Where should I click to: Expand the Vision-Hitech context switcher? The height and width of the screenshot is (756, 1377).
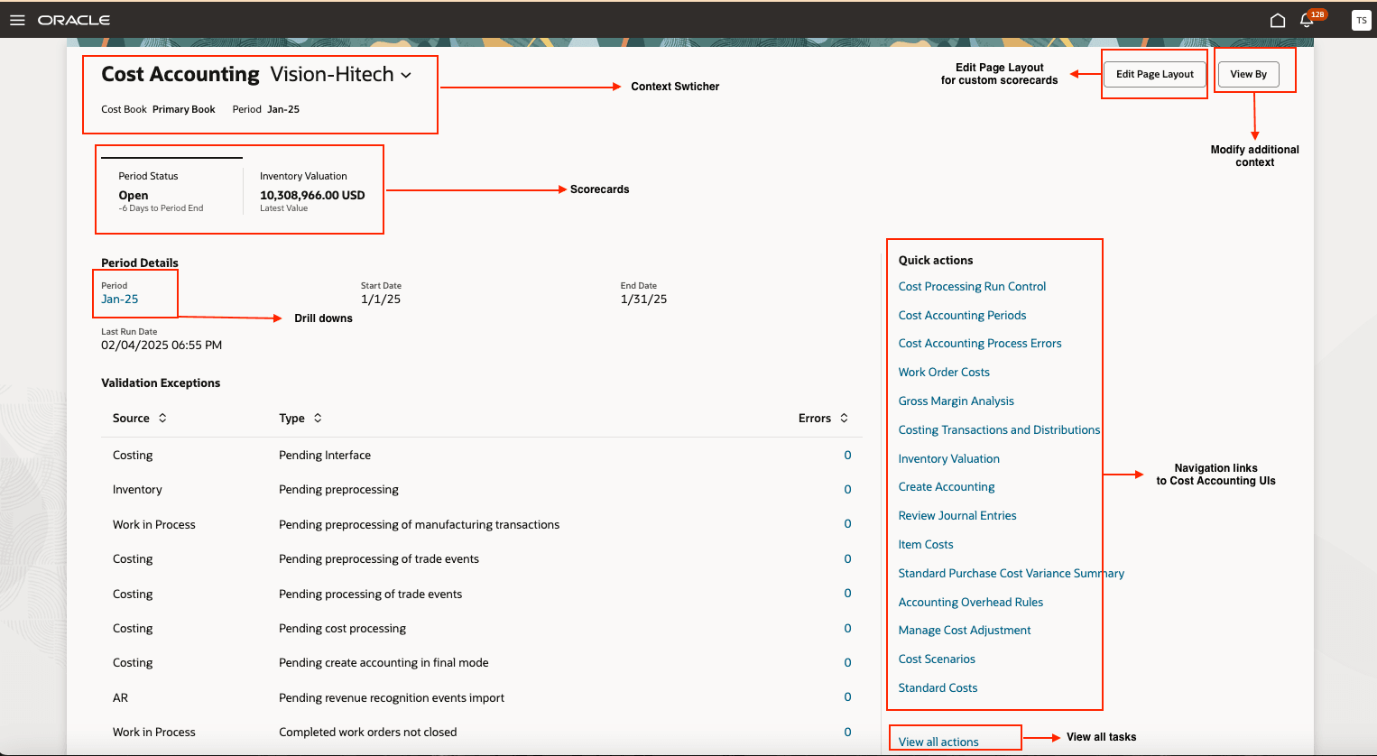[406, 75]
